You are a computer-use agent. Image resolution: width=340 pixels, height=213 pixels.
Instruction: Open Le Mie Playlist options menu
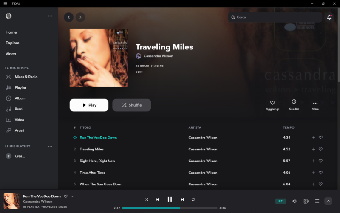[50, 146]
